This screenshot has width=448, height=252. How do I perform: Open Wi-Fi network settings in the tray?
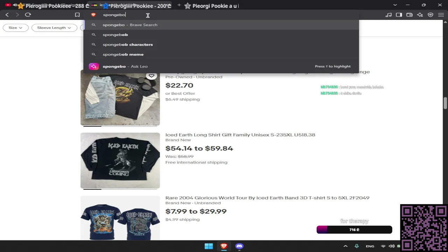click(383, 246)
